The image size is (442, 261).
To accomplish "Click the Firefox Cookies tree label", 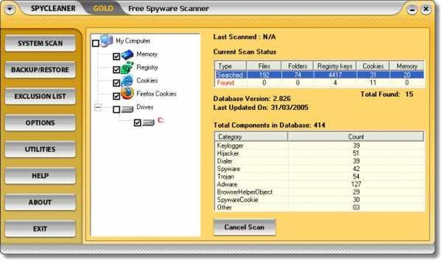I will click(x=156, y=94).
